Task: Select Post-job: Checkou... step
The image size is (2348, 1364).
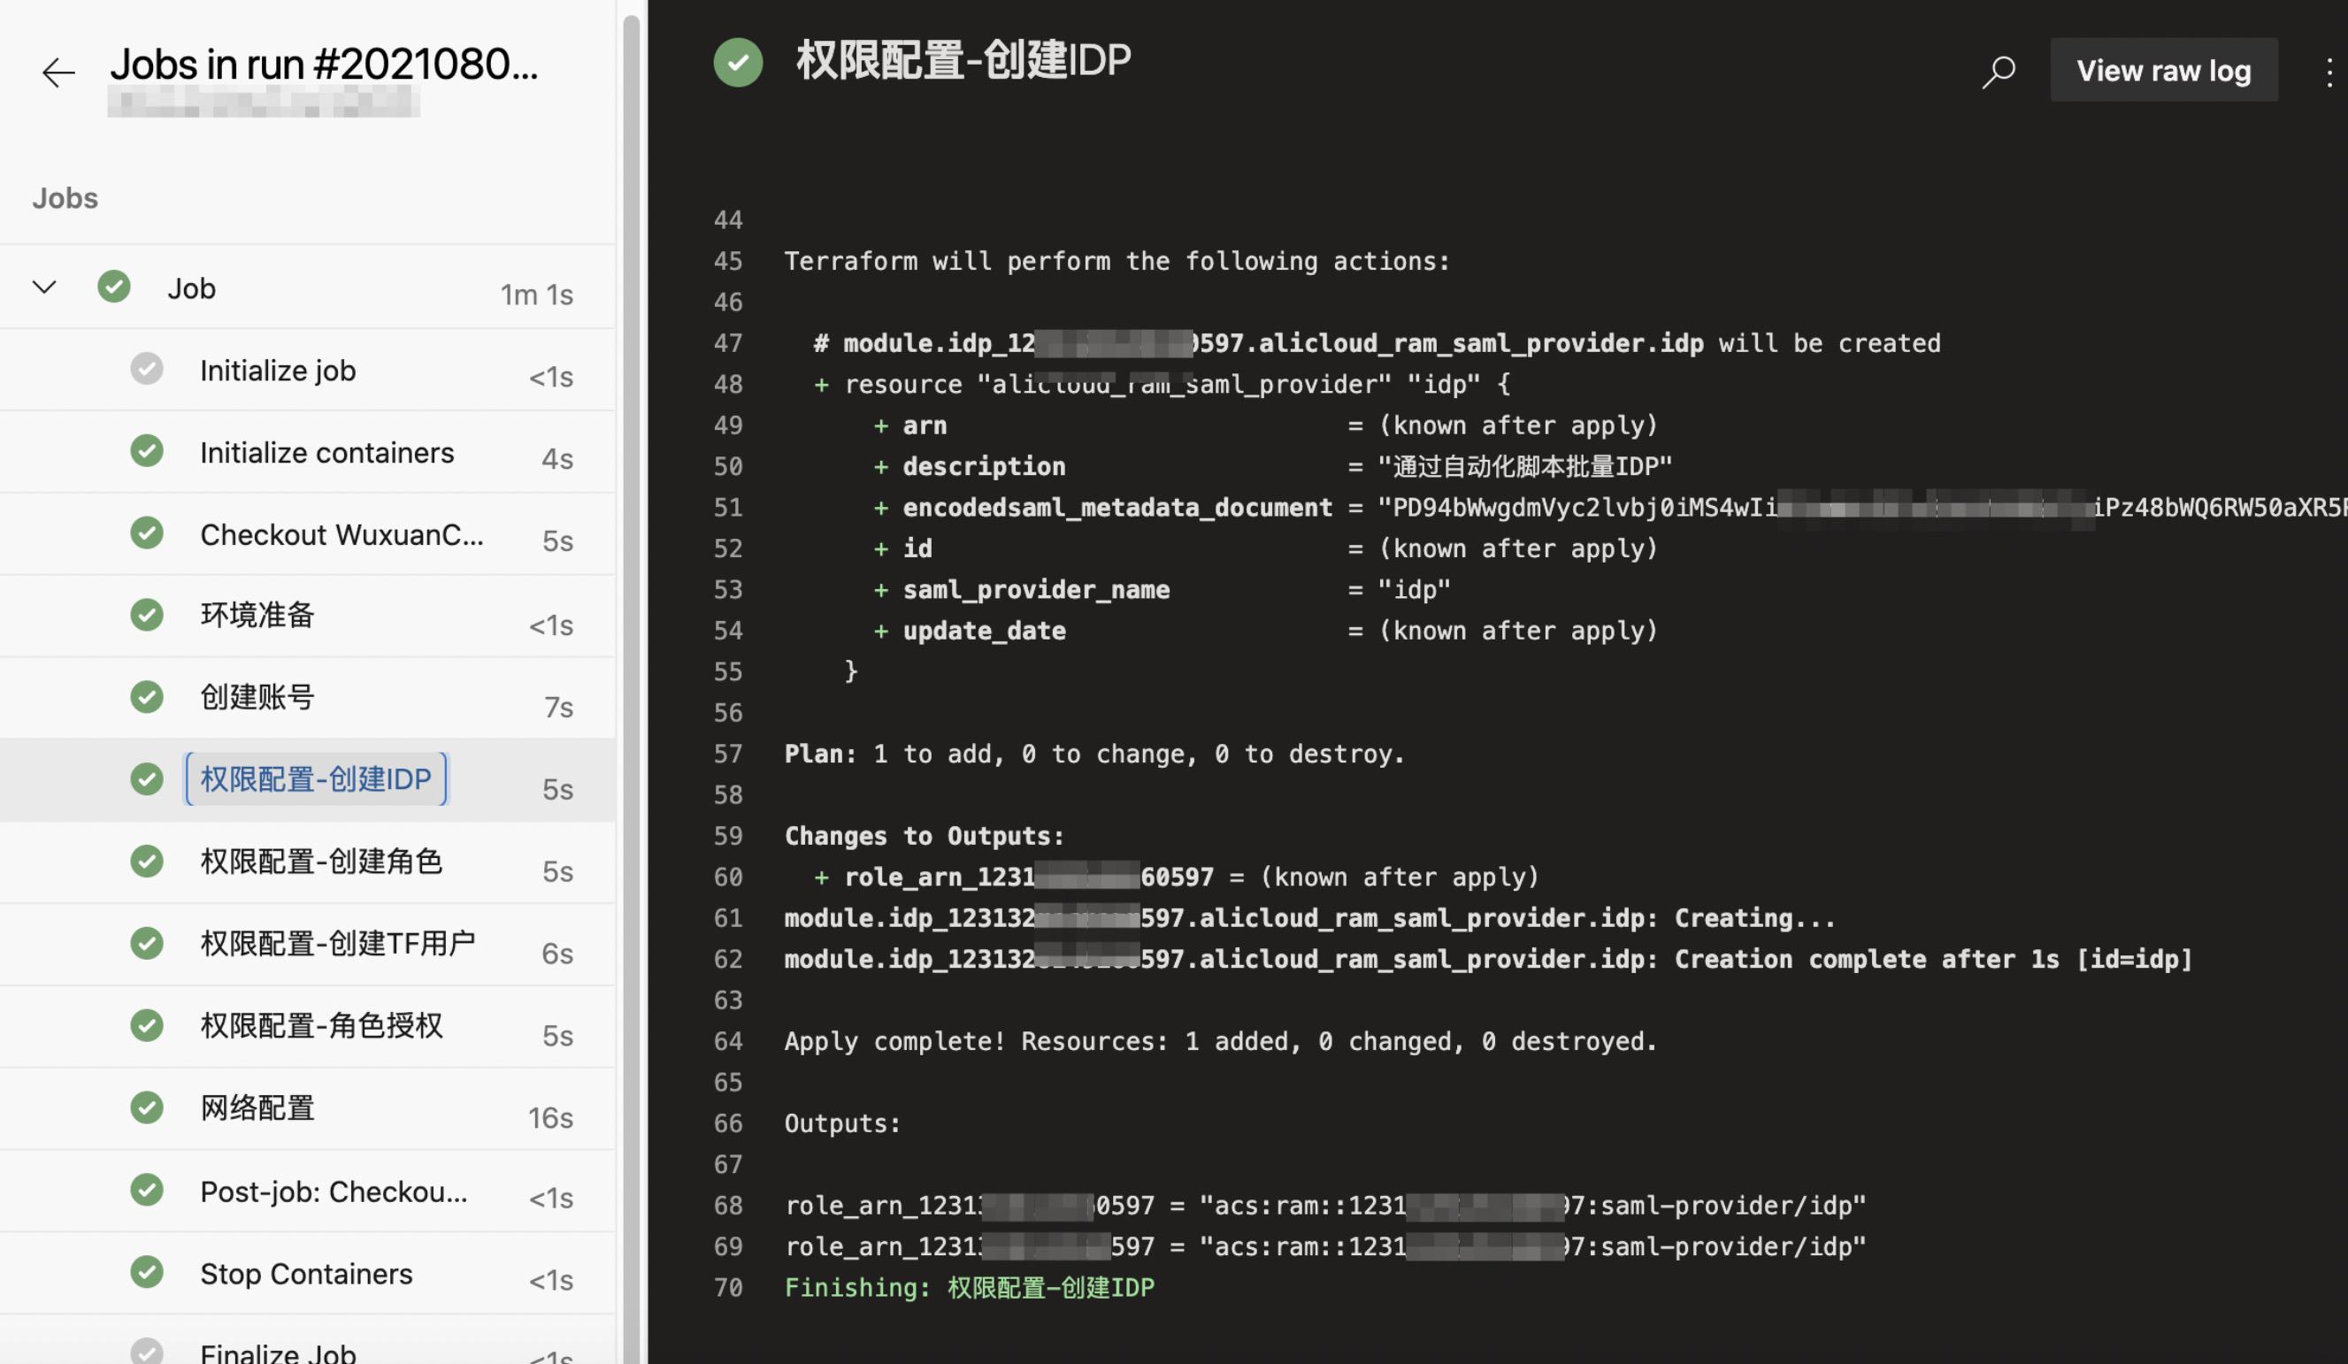Action: click(x=334, y=1192)
